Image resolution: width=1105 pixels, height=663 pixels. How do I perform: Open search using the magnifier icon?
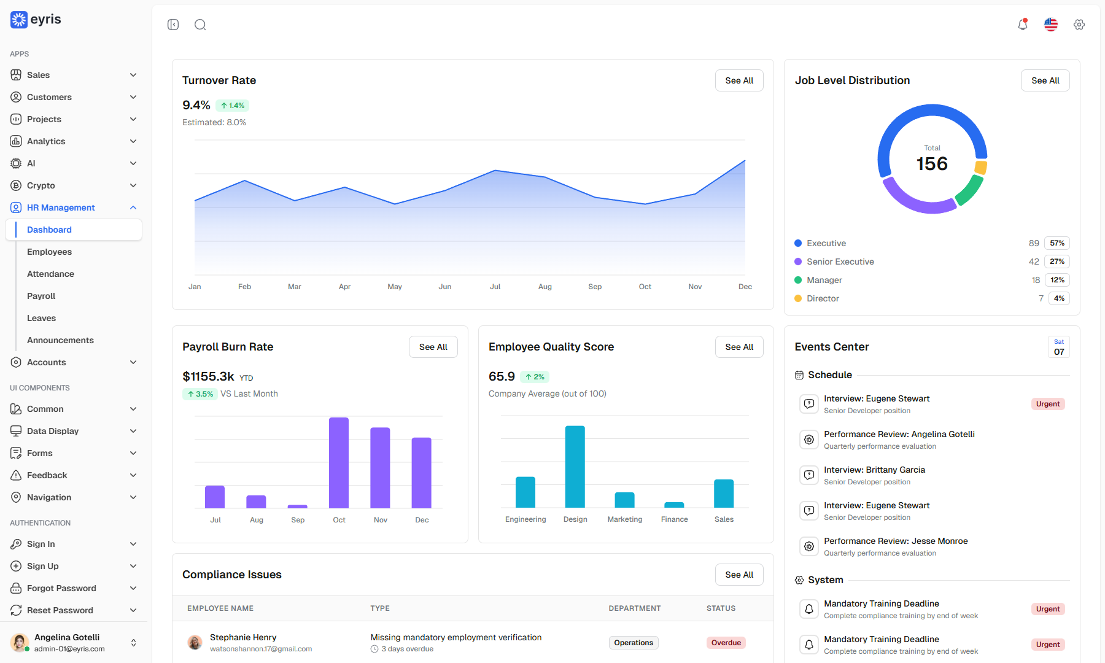(x=200, y=25)
